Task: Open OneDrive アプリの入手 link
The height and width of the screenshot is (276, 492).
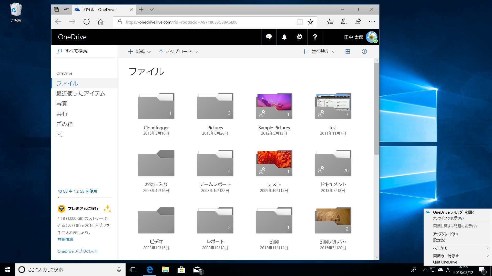Action: [x=77, y=251]
